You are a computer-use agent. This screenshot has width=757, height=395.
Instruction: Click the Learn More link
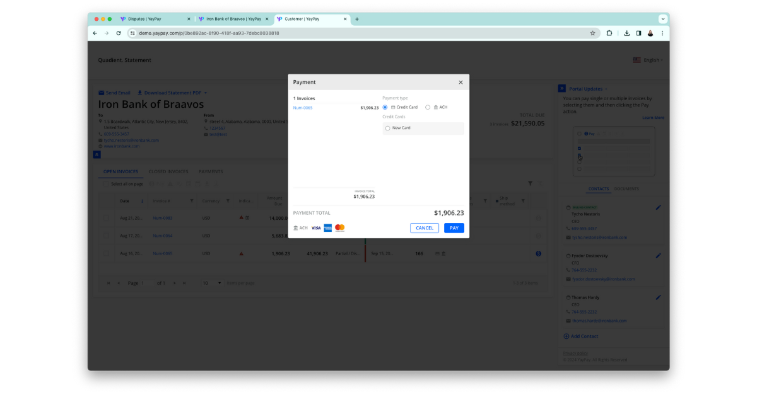653,118
